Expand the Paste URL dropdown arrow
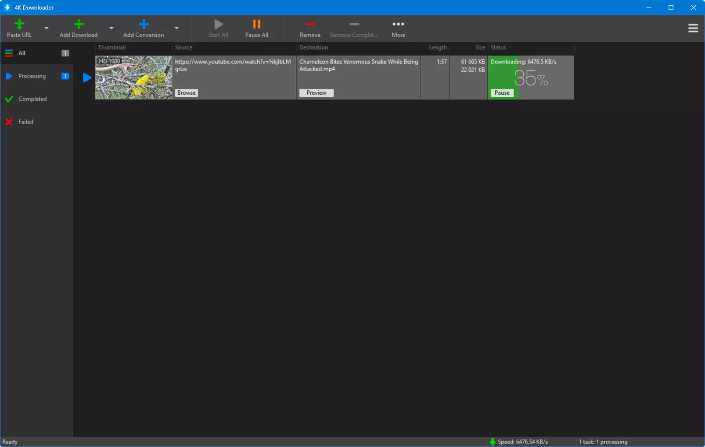705x447 pixels. pyautogui.click(x=47, y=28)
